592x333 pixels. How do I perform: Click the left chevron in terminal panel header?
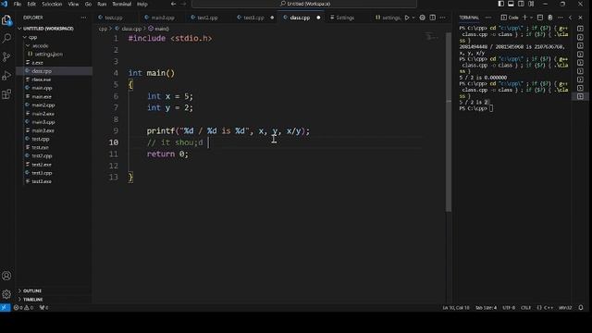coord(571,18)
